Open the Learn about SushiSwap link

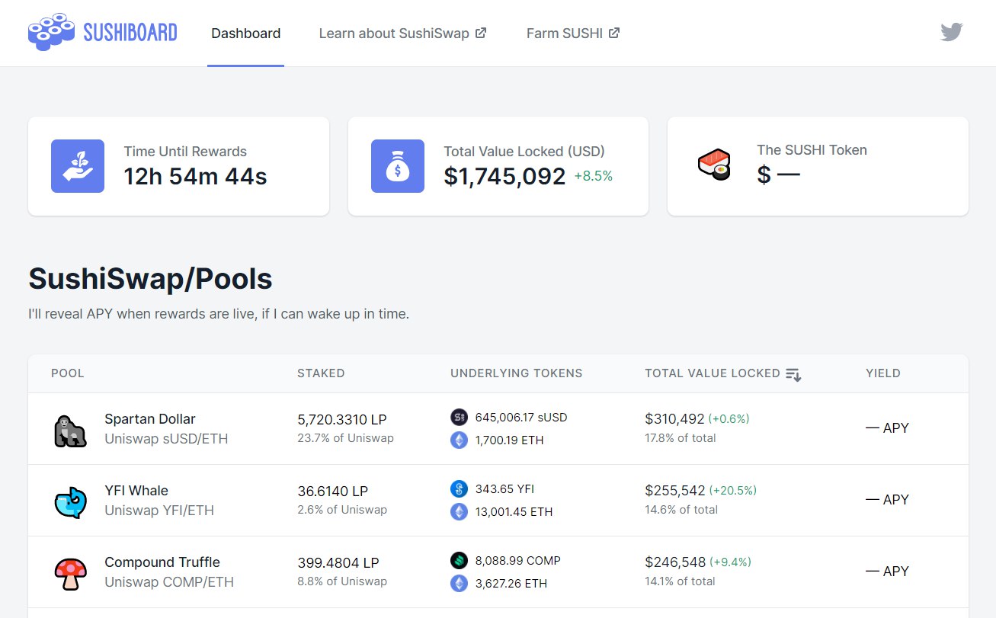click(x=402, y=34)
